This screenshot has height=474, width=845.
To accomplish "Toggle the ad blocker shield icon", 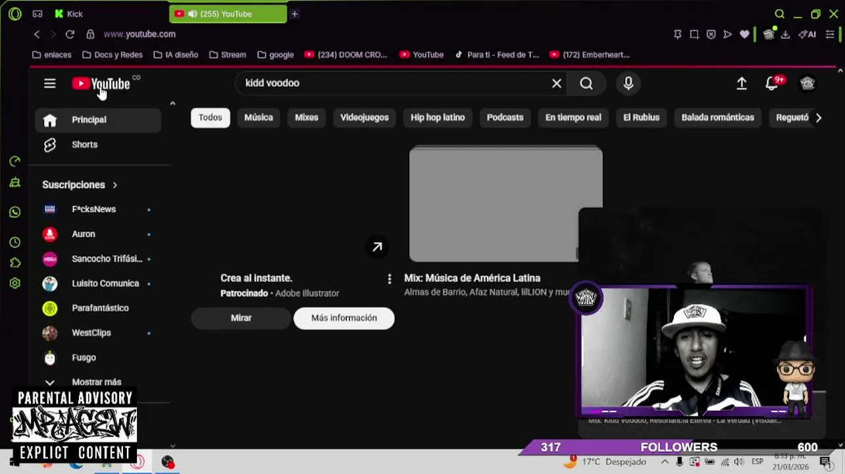I will [x=711, y=34].
